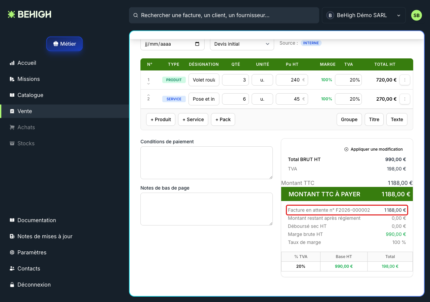Open the Vente section
Screen dimensions: 430x302
(x=64, y=111)
